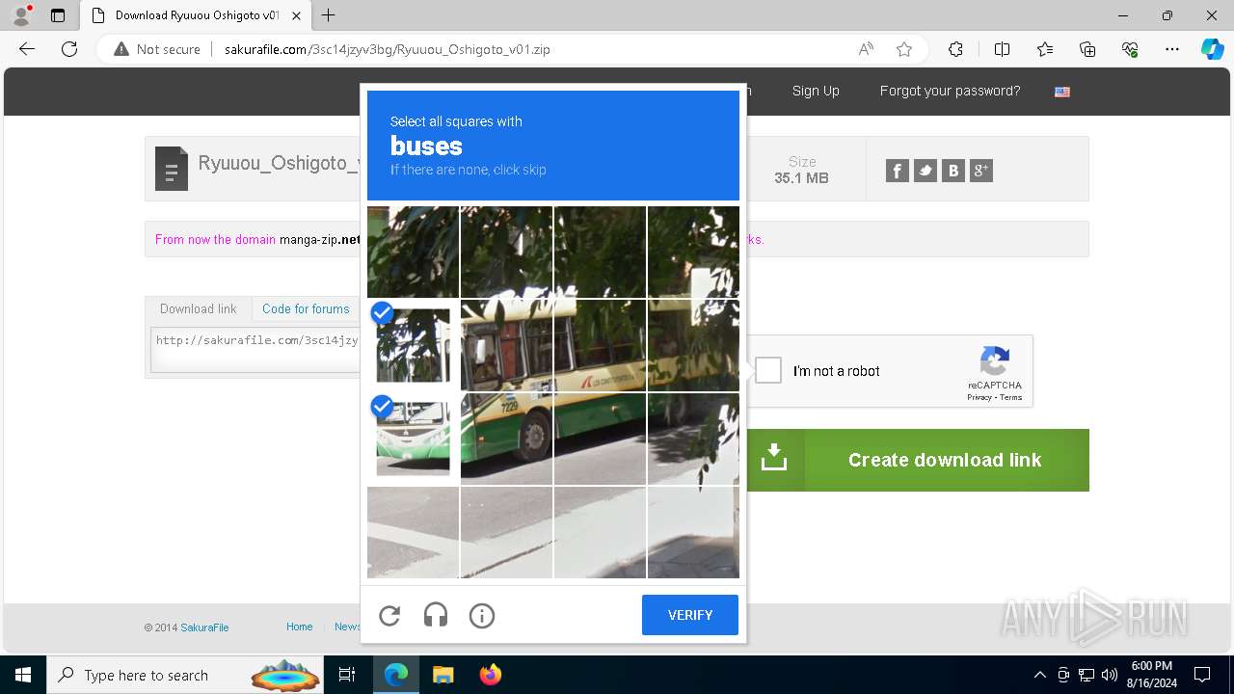Screen dimensions: 1234x694
Task: Open Home footer link
Action: tap(300, 627)
